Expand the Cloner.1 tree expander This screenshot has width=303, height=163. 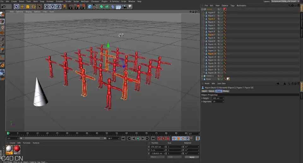tap(202, 76)
